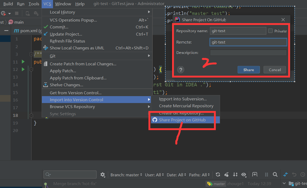Click Browse VCS Repository arrow
Screen dimensions: 307x188
[149, 106]
